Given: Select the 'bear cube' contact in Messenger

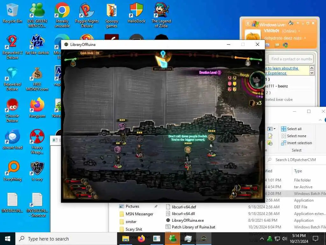Looking at the screenshot, I should point(279,100).
